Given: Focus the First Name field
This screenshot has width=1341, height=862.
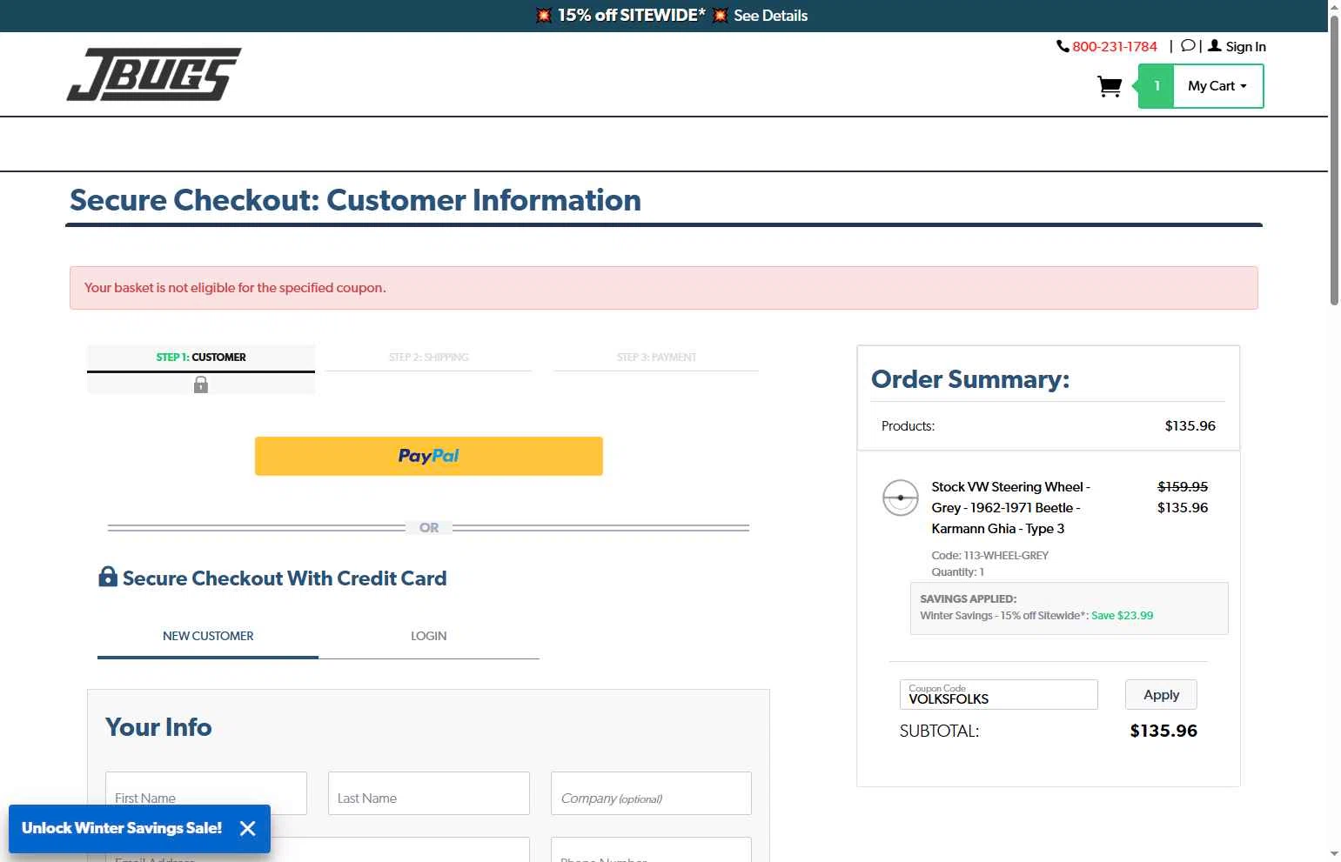Looking at the screenshot, I should pyautogui.click(x=206, y=793).
